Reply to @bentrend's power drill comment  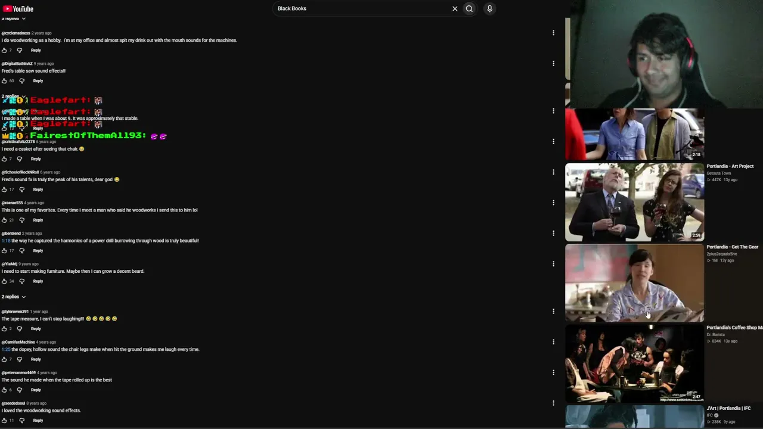[x=38, y=251]
